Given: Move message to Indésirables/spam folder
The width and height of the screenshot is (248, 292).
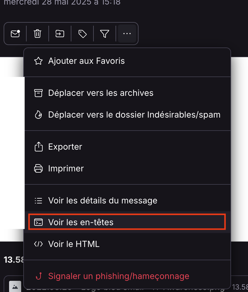Looking at the screenshot, I should [134, 115].
